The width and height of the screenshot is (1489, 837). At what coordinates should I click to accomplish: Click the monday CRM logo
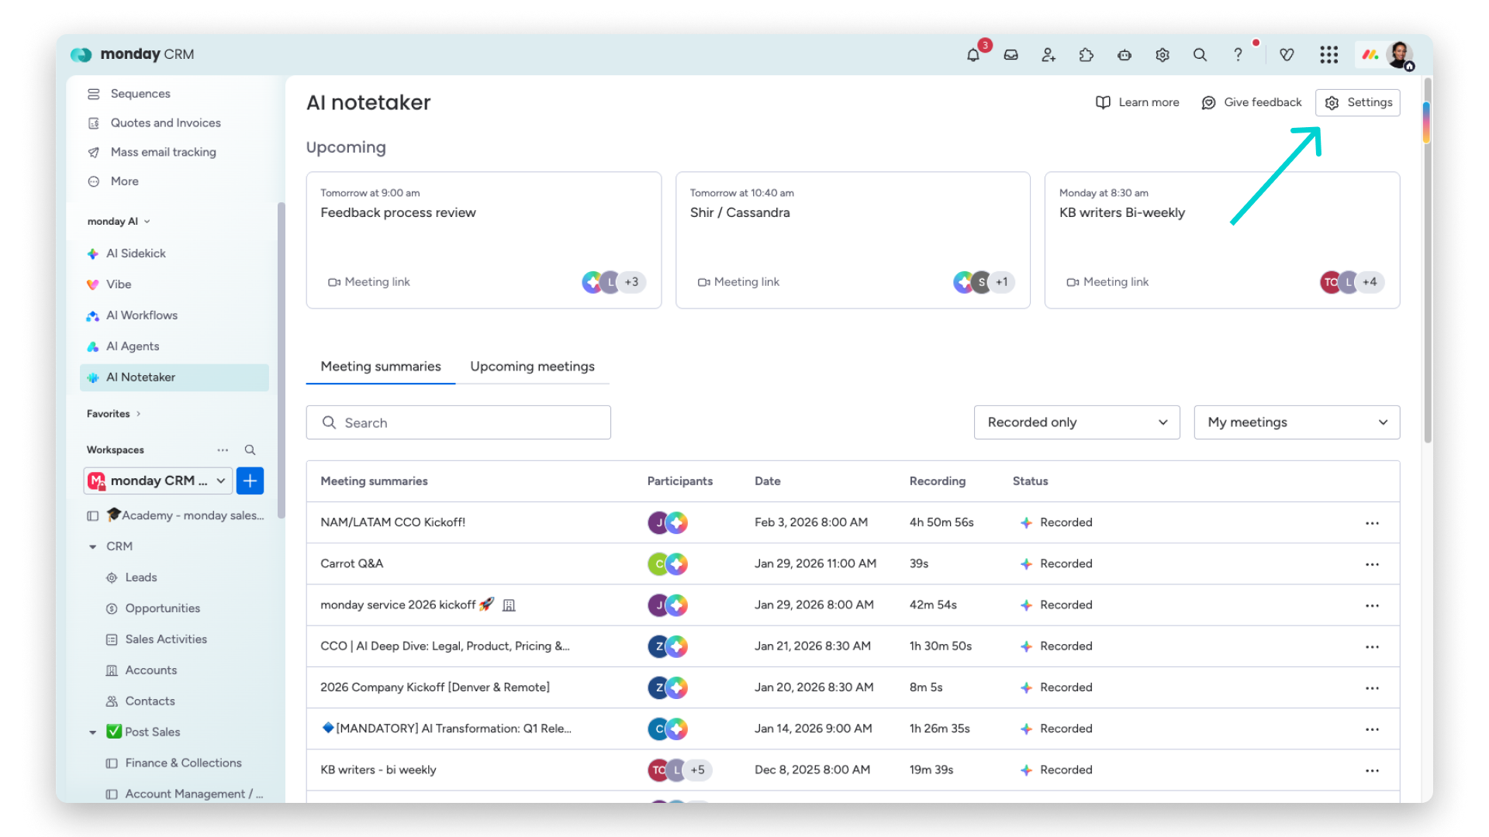pos(132,54)
